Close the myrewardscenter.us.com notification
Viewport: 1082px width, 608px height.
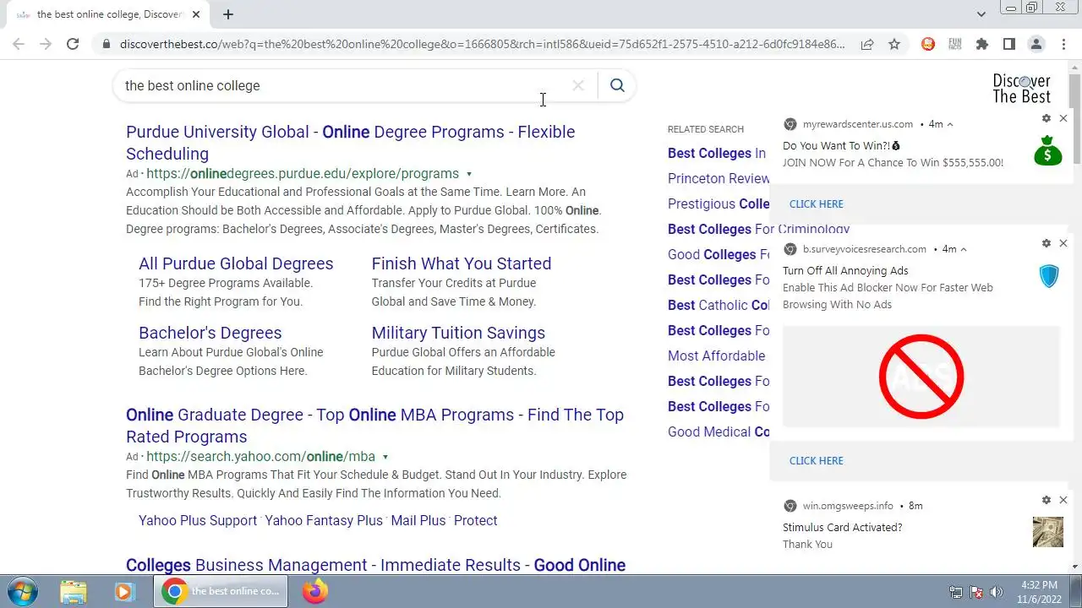click(1063, 118)
